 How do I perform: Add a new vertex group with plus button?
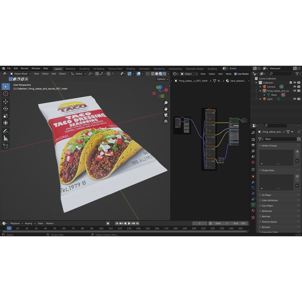tap(297, 152)
